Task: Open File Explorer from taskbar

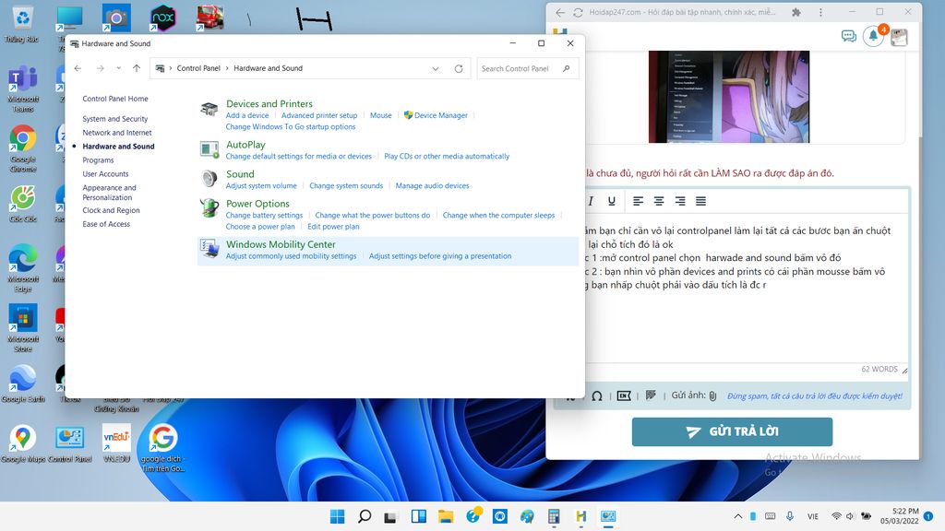Action: [x=446, y=516]
